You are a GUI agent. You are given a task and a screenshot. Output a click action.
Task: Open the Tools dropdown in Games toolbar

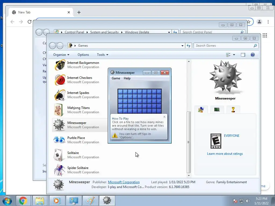point(103,55)
